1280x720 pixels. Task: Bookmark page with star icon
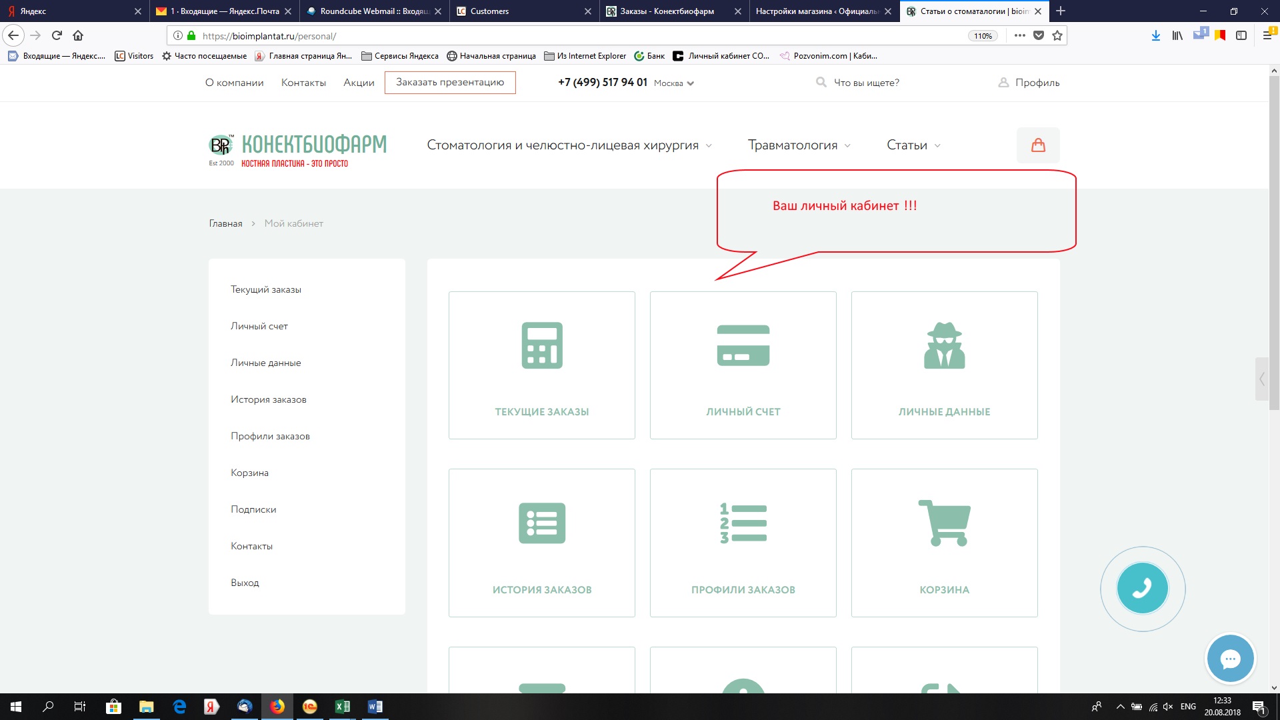[1057, 36]
